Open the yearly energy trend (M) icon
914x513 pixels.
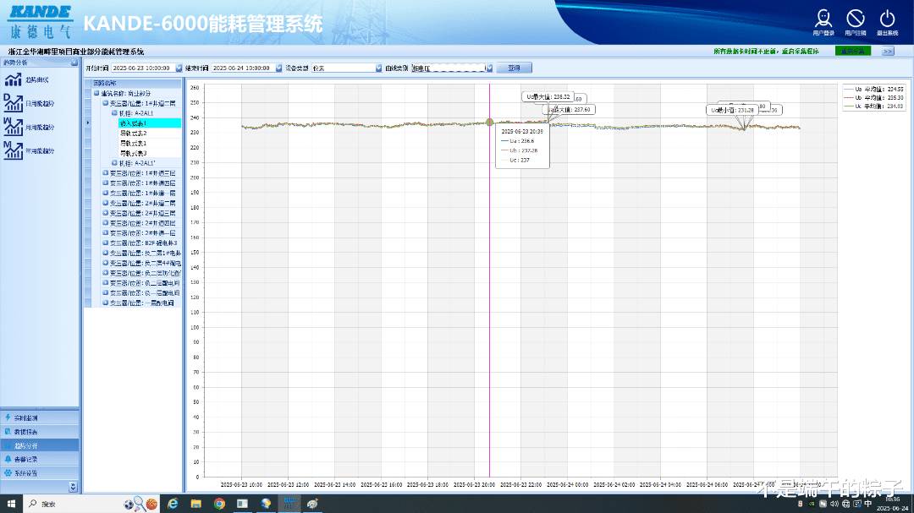click(x=13, y=150)
